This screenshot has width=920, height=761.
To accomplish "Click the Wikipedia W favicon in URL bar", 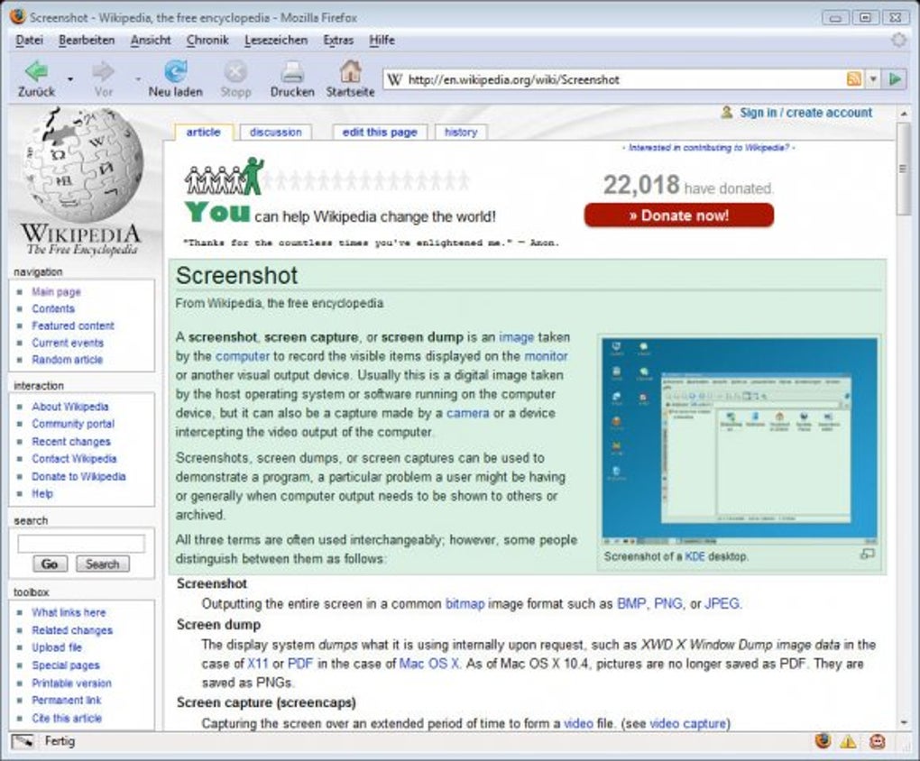I will pos(395,79).
